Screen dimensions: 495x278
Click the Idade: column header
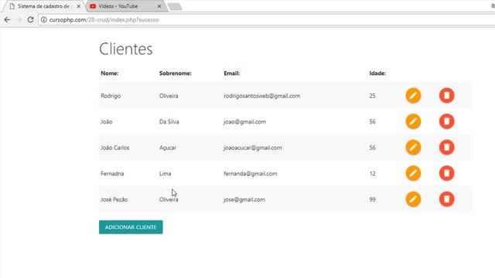pyautogui.click(x=377, y=73)
